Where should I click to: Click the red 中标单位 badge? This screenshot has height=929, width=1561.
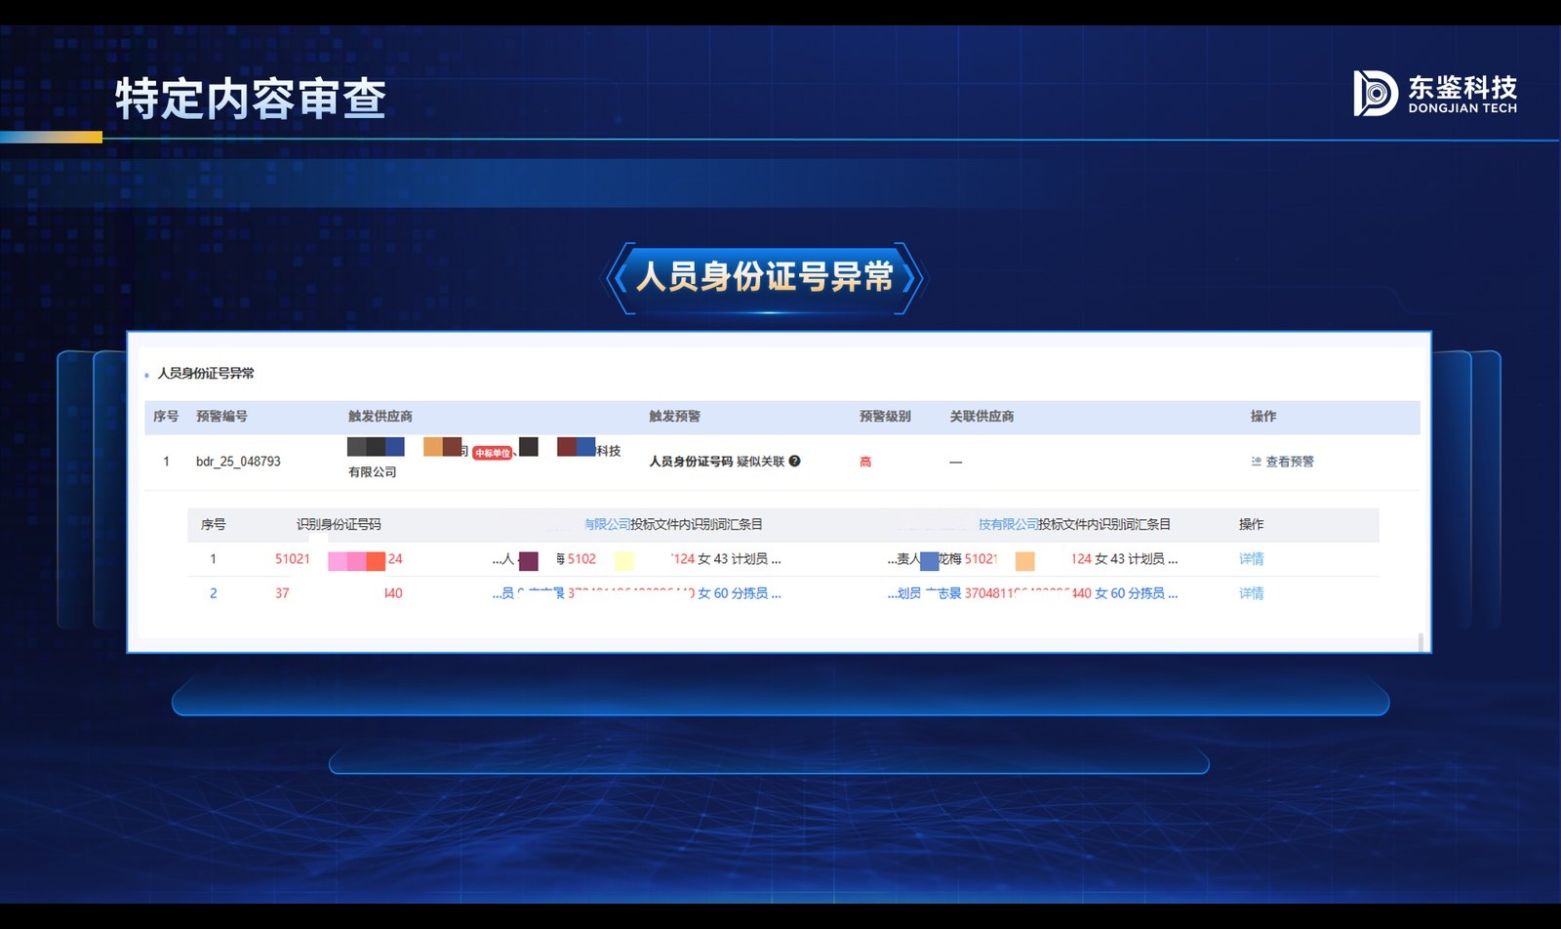[x=493, y=453]
